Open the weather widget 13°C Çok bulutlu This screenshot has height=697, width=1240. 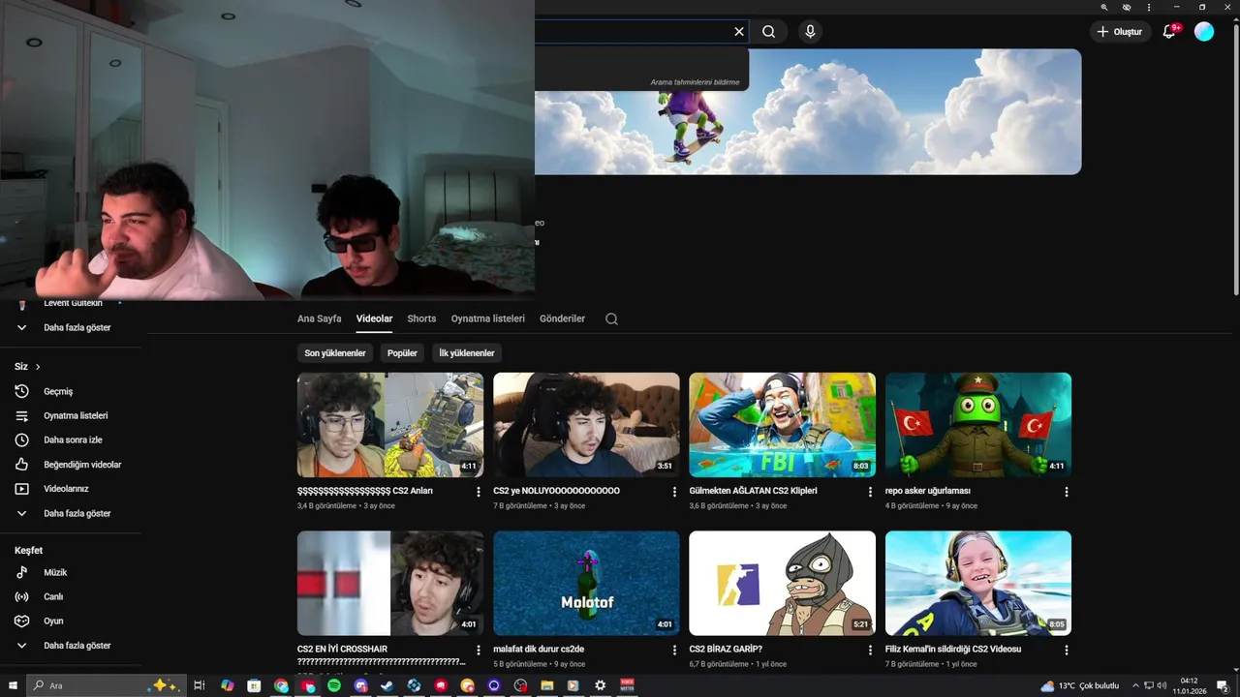(1079, 685)
